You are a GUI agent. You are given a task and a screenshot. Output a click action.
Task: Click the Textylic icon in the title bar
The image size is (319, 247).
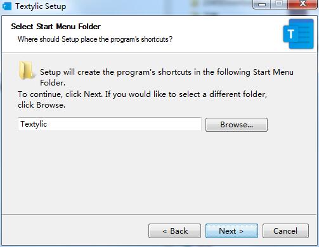click(7, 6)
